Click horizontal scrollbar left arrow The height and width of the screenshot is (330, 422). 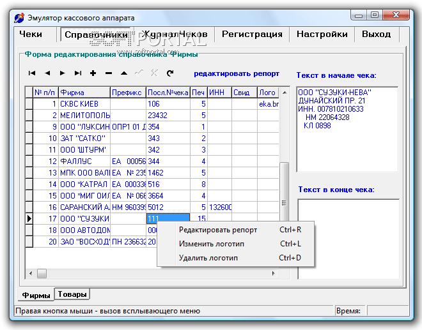[x=31, y=274]
